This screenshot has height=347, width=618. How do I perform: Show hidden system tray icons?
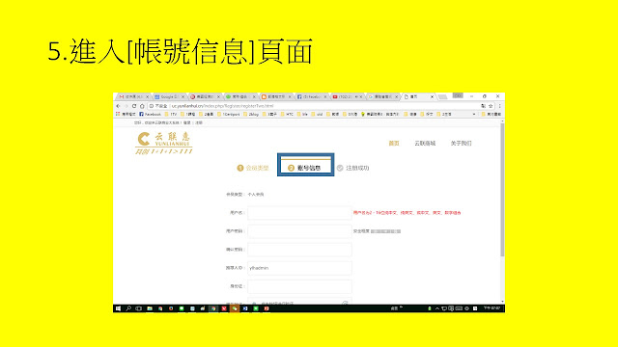coord(436,308)
